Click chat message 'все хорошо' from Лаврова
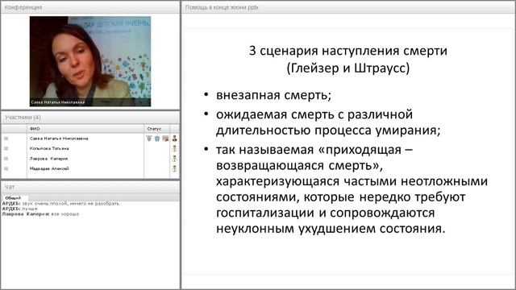The height and width of the screenshot is (290, 516). (x=40, y=214)
